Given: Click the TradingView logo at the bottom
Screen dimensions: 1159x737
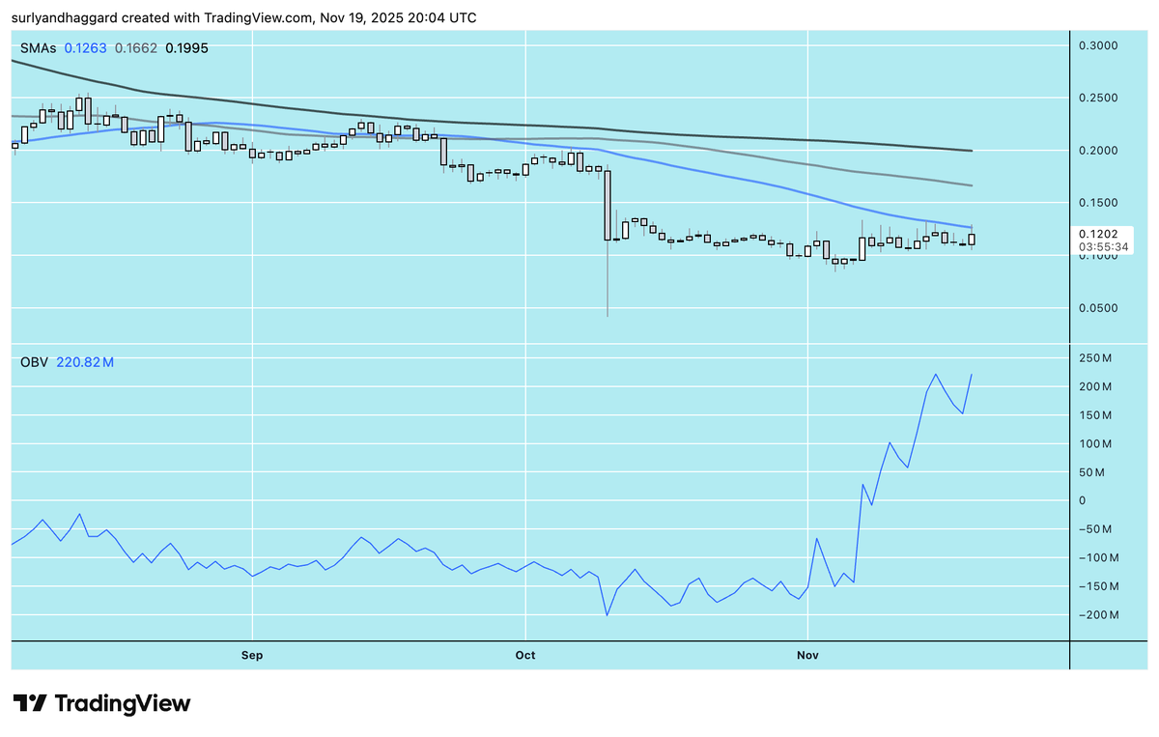Looking at the screenshot, I should [101, 703].
